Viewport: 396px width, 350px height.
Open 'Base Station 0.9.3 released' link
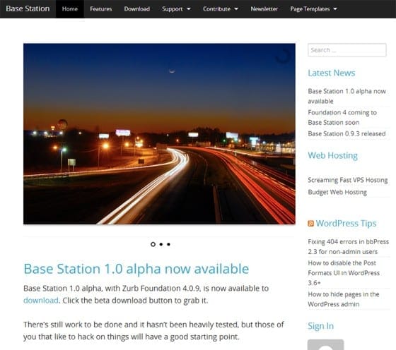pyautogui.click(x=346, y=134)
